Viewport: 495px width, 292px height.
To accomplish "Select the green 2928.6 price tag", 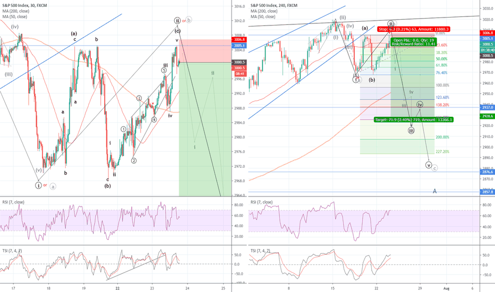I will [x=488, y=116].
